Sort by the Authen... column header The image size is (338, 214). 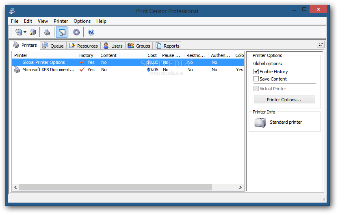(x=221, y=55)
